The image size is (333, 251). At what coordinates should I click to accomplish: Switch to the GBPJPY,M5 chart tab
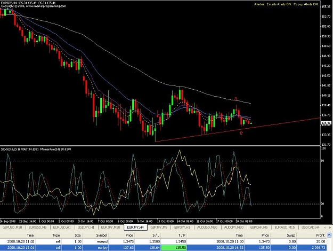[x=159, y=228]
